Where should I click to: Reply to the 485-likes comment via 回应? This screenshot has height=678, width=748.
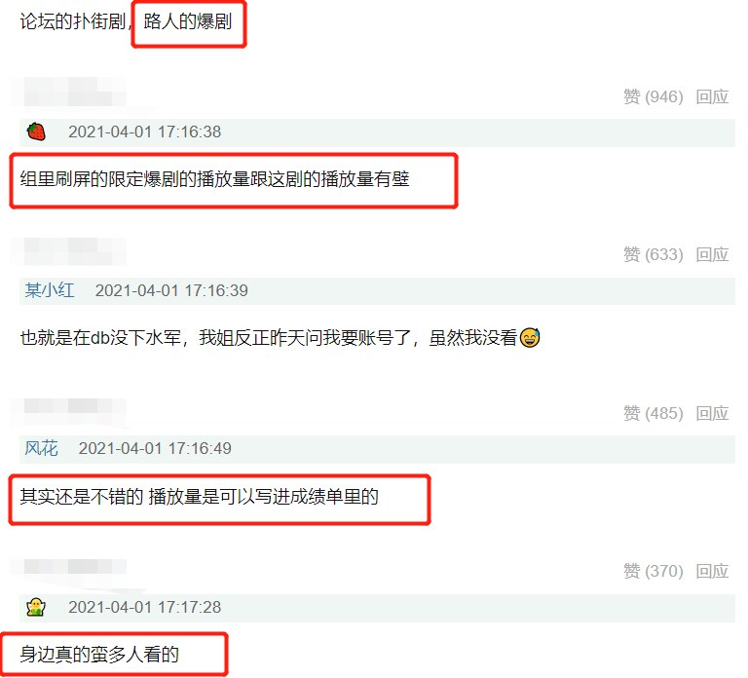tap(712, 413)
